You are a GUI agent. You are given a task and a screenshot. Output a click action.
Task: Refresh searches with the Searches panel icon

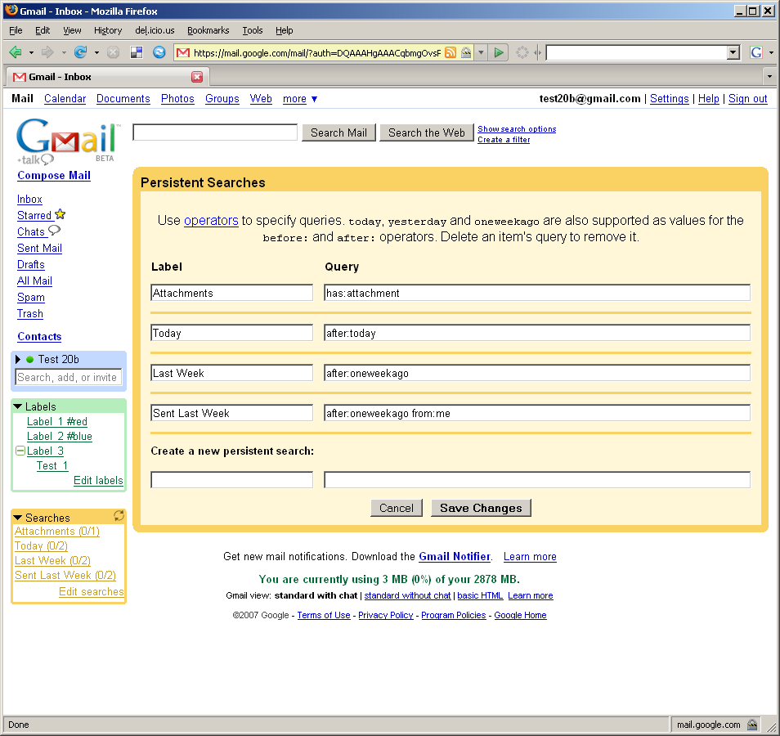[119, 516]
